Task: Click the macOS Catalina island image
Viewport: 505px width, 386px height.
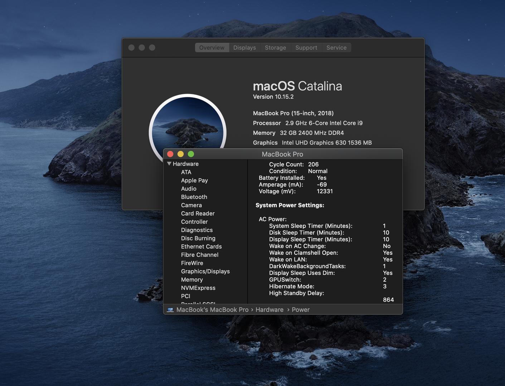Action: [x=188, y=122]
